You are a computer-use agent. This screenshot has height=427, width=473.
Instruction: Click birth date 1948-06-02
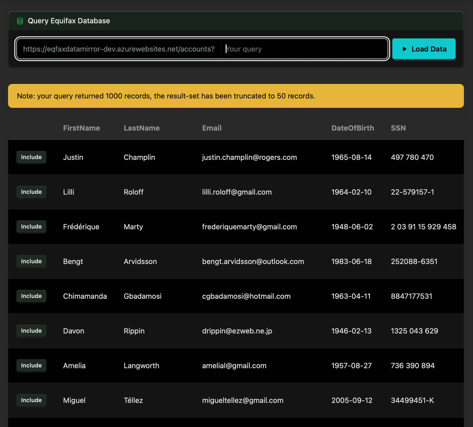(x=352, y=227)
